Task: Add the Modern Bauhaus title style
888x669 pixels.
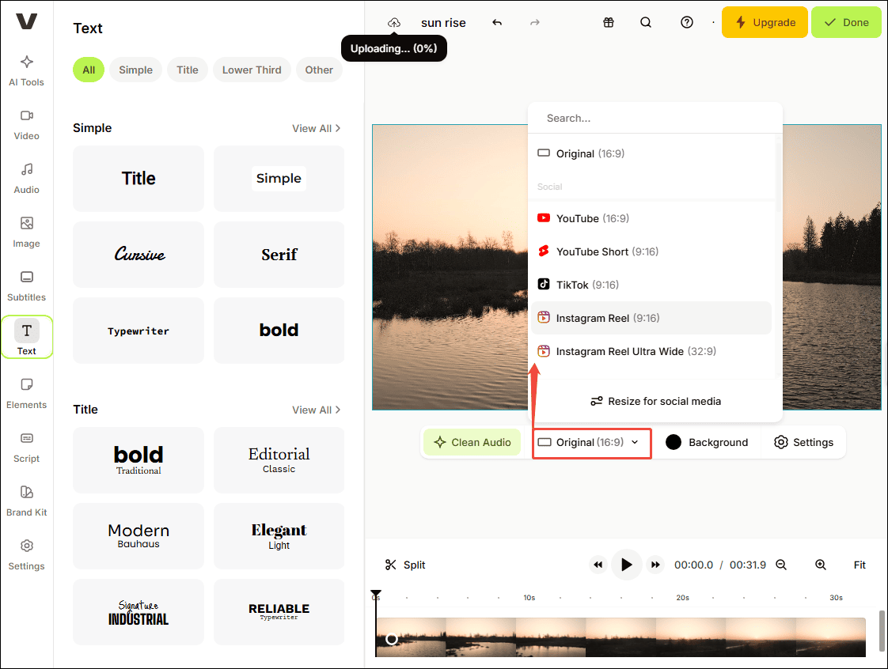Action: coord(139,536)
